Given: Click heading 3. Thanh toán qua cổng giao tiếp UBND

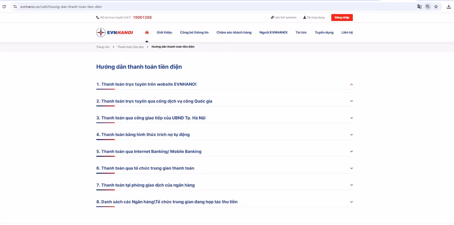Looking at the screenshot, I should (151, 118).
